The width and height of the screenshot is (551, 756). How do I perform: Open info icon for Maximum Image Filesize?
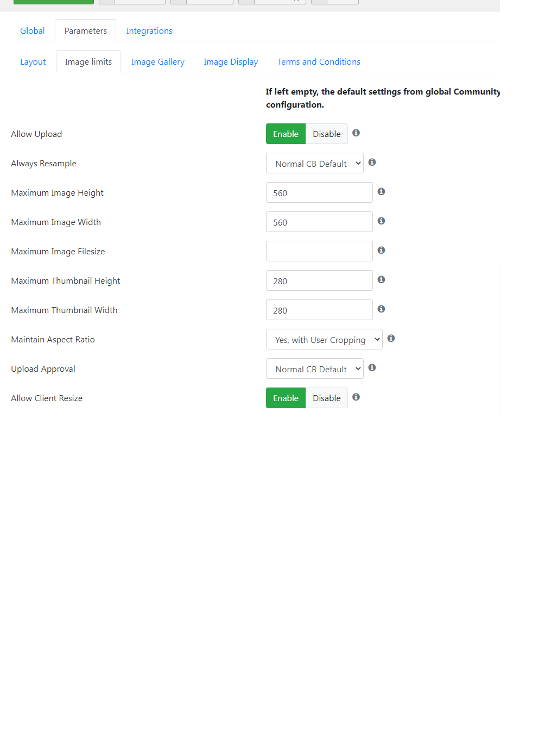pos(381,250)
